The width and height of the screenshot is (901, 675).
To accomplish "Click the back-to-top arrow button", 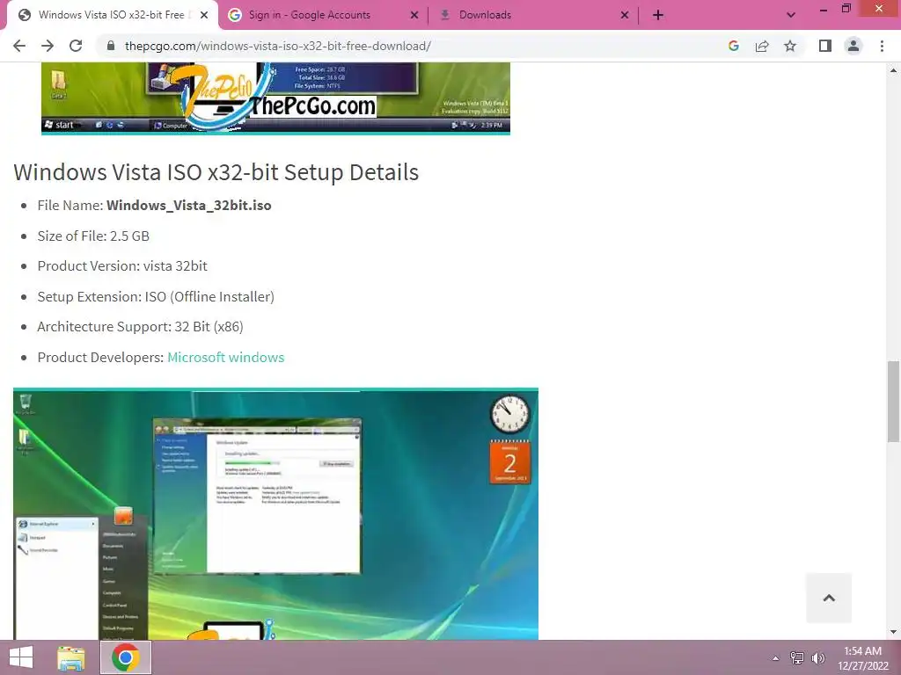I will point(829,598).
